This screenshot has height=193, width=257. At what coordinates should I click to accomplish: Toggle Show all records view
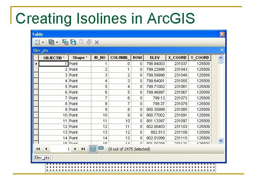[93, 149]
